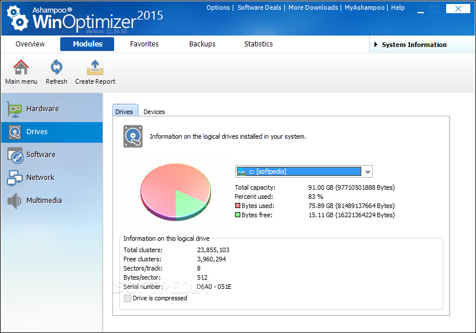Click the Bytes free value 15.11 GB
Image resolution: width=476 pixels, height=333 pixels.
click(x=351, y=215)
